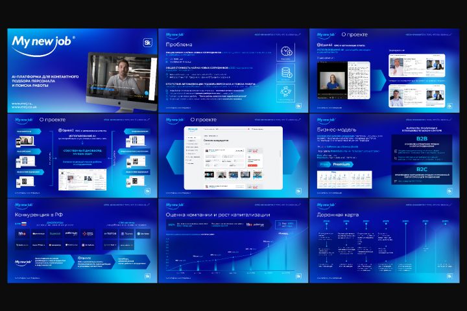Click the clock icon on the Проблема slide
This screenshot has height=311, width=467.
point(285,52)
